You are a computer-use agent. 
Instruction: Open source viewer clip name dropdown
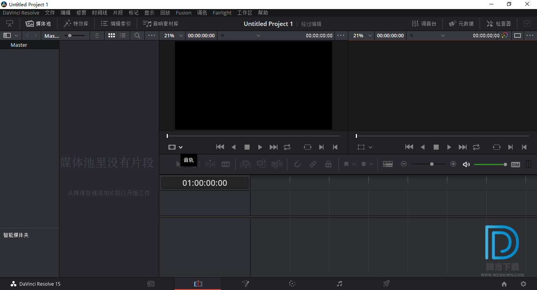(258, 35)
